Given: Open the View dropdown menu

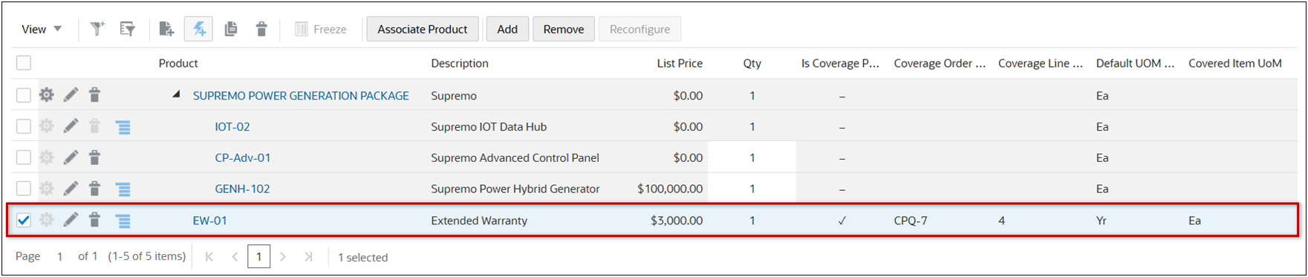Looking at the screenshot, I should 42,29.
